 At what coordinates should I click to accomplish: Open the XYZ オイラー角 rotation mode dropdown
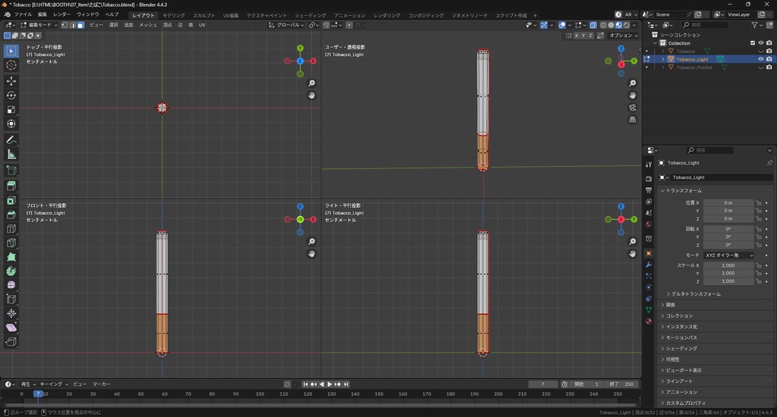tap(728, 255)
